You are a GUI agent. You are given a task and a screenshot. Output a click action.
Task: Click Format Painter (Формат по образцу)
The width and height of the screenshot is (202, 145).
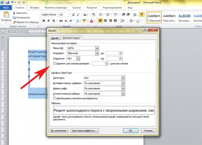coord(26,22)
